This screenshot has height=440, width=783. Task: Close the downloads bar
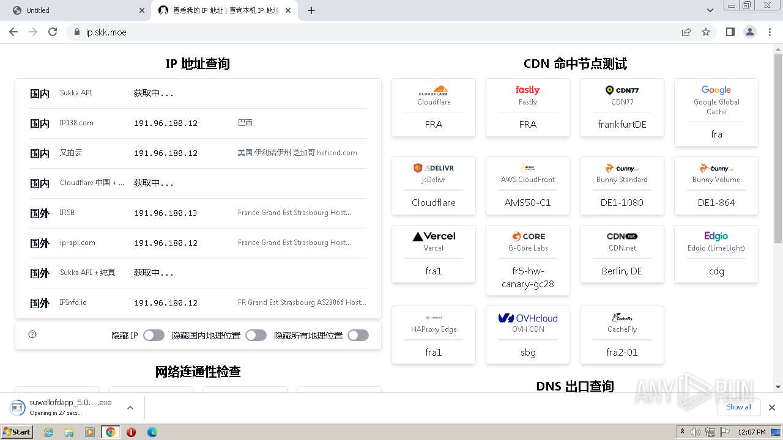point(772,408)
